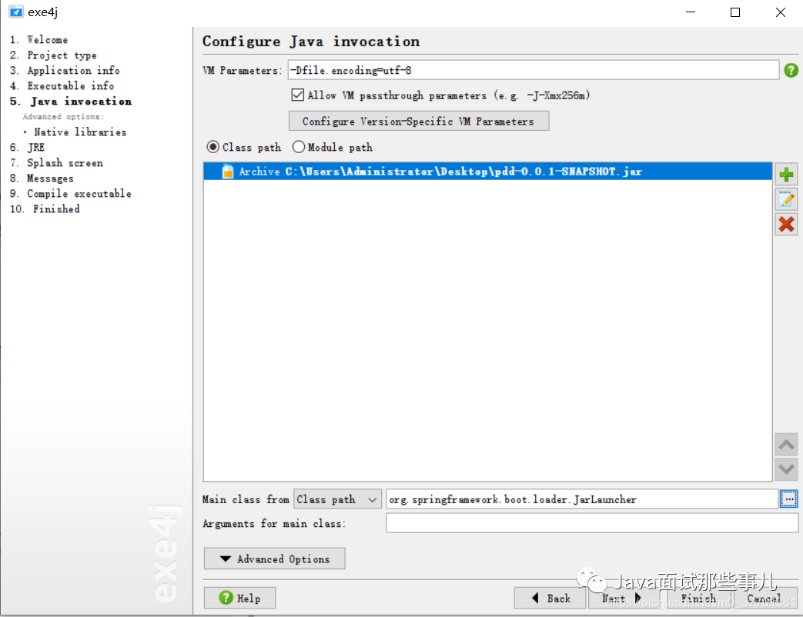The width and height of the screenshot is (803, 617).
Task: Go to step 3 Application info
Action: (65, 70)
